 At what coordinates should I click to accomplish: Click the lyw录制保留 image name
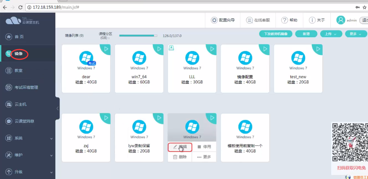pos(139,146)
